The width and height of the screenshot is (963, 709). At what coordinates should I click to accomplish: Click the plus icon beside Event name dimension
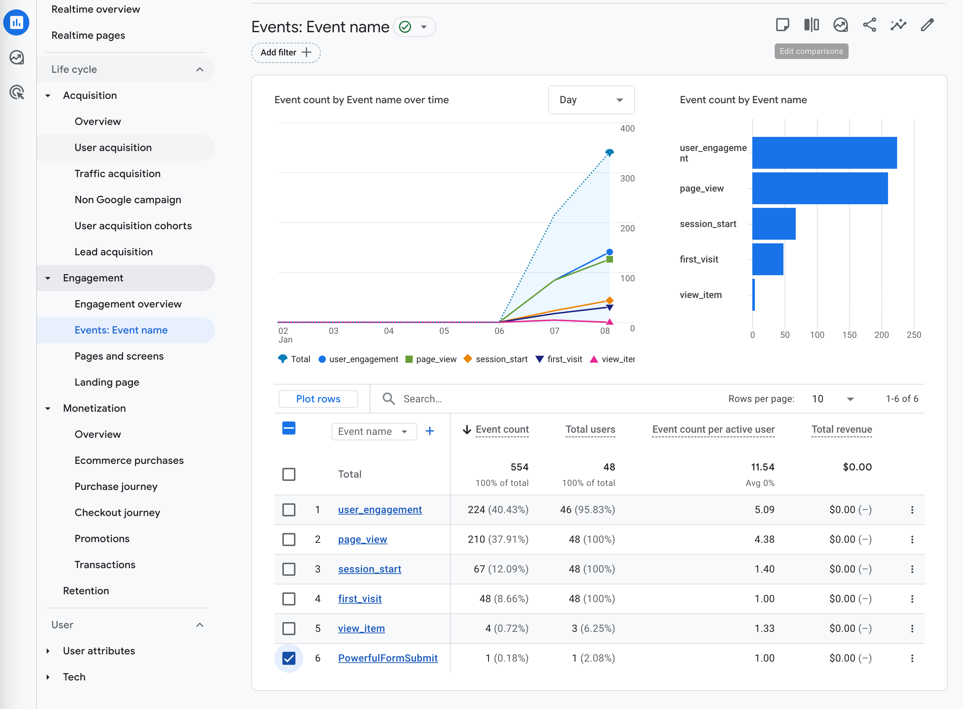[430, 431]
